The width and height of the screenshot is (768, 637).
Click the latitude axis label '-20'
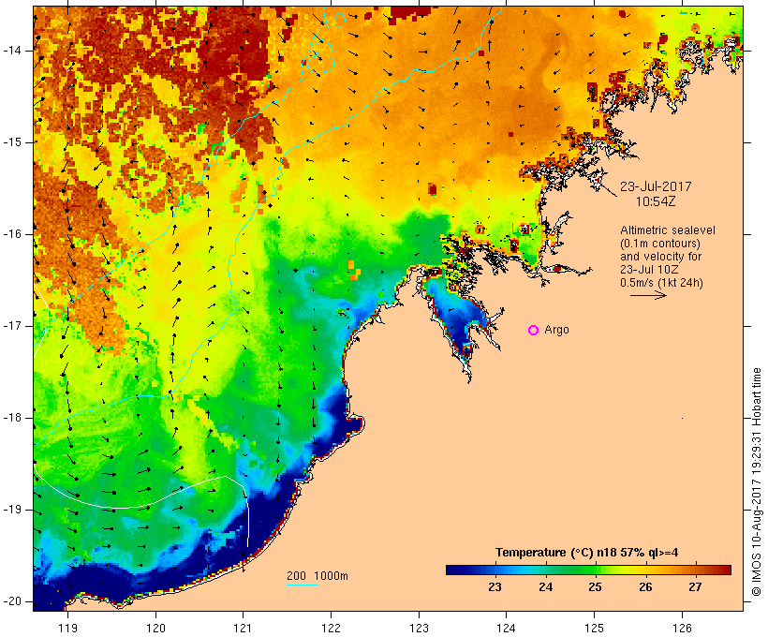click(x=12, y=601)
